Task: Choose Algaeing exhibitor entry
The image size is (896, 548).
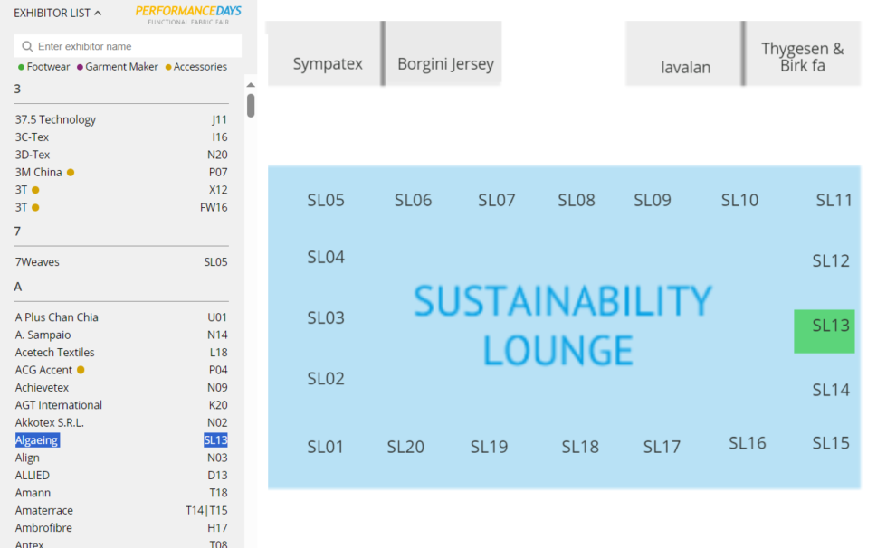Action: pos(37,440)
